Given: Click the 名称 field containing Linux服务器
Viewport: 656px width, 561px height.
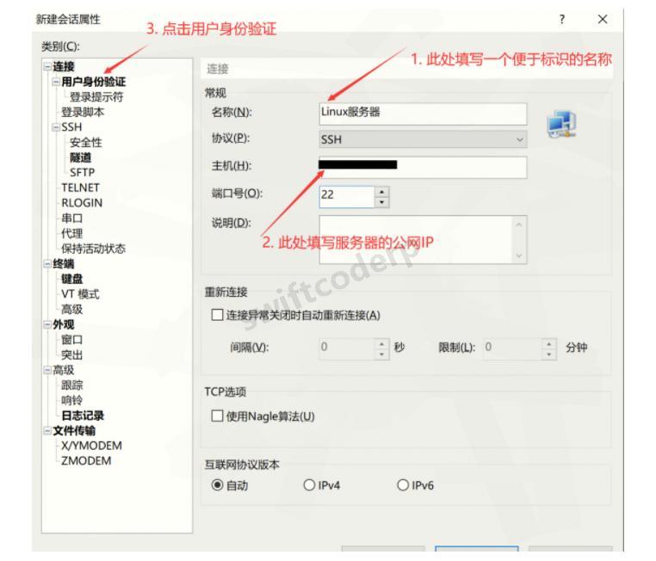Looking at the screenshot, I should point(423,114).
